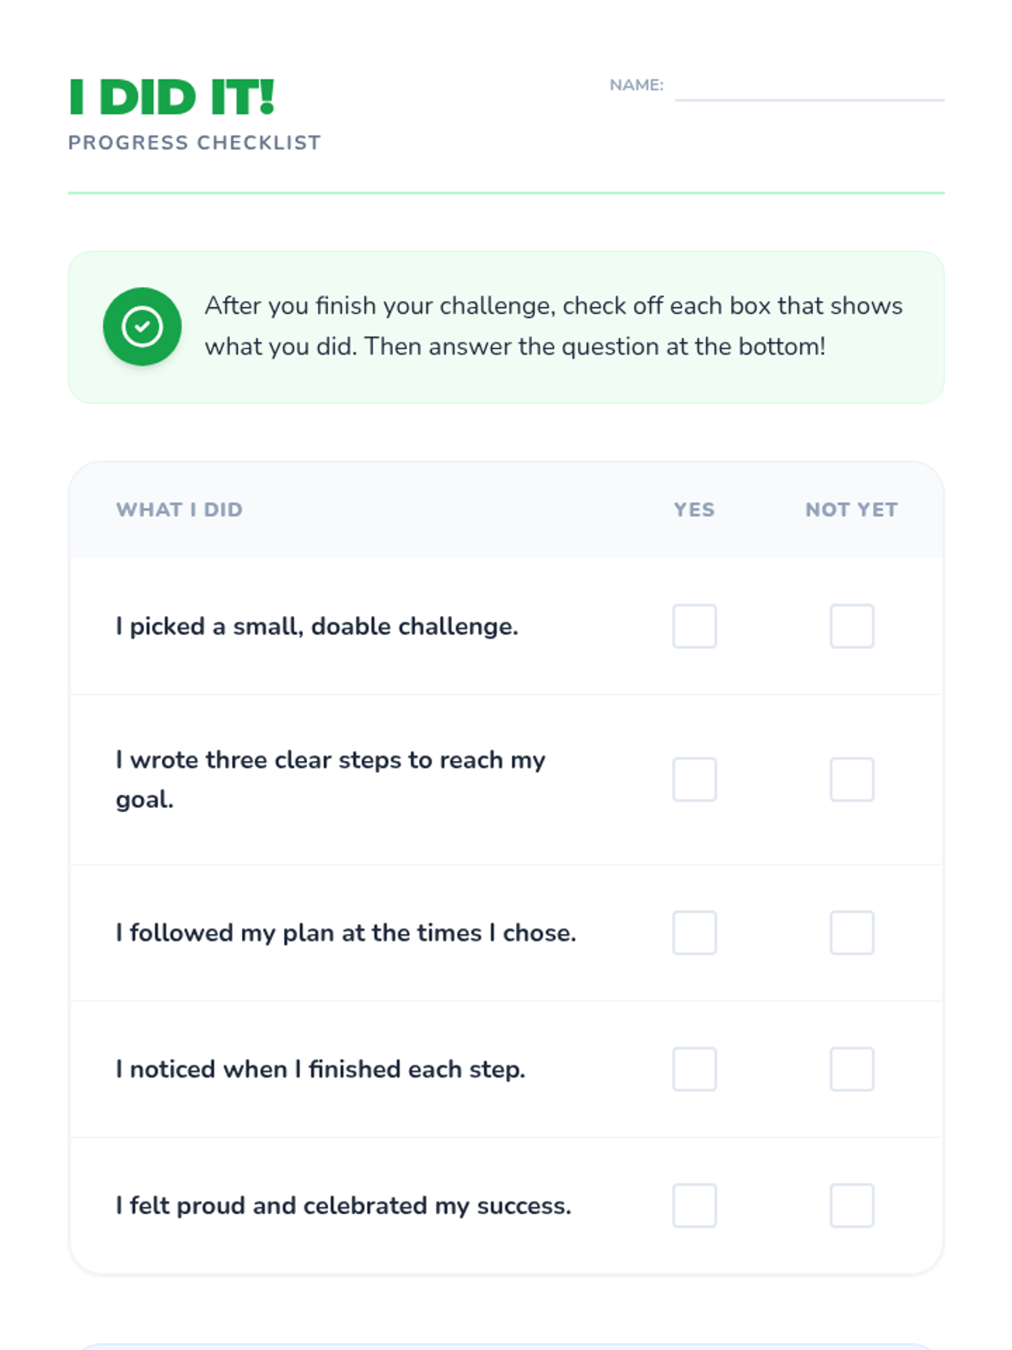The image size is (1012, 1350).
Task: Check Yes for wrote three clear steps
Action: 694,779
